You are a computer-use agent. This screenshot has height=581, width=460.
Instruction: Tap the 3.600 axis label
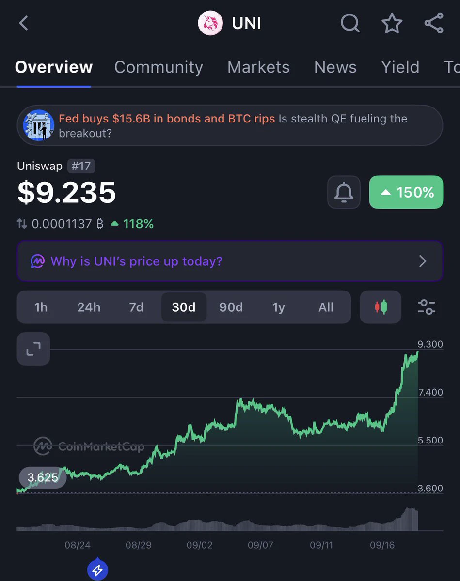pyautogui.click(x=430, y=488)
